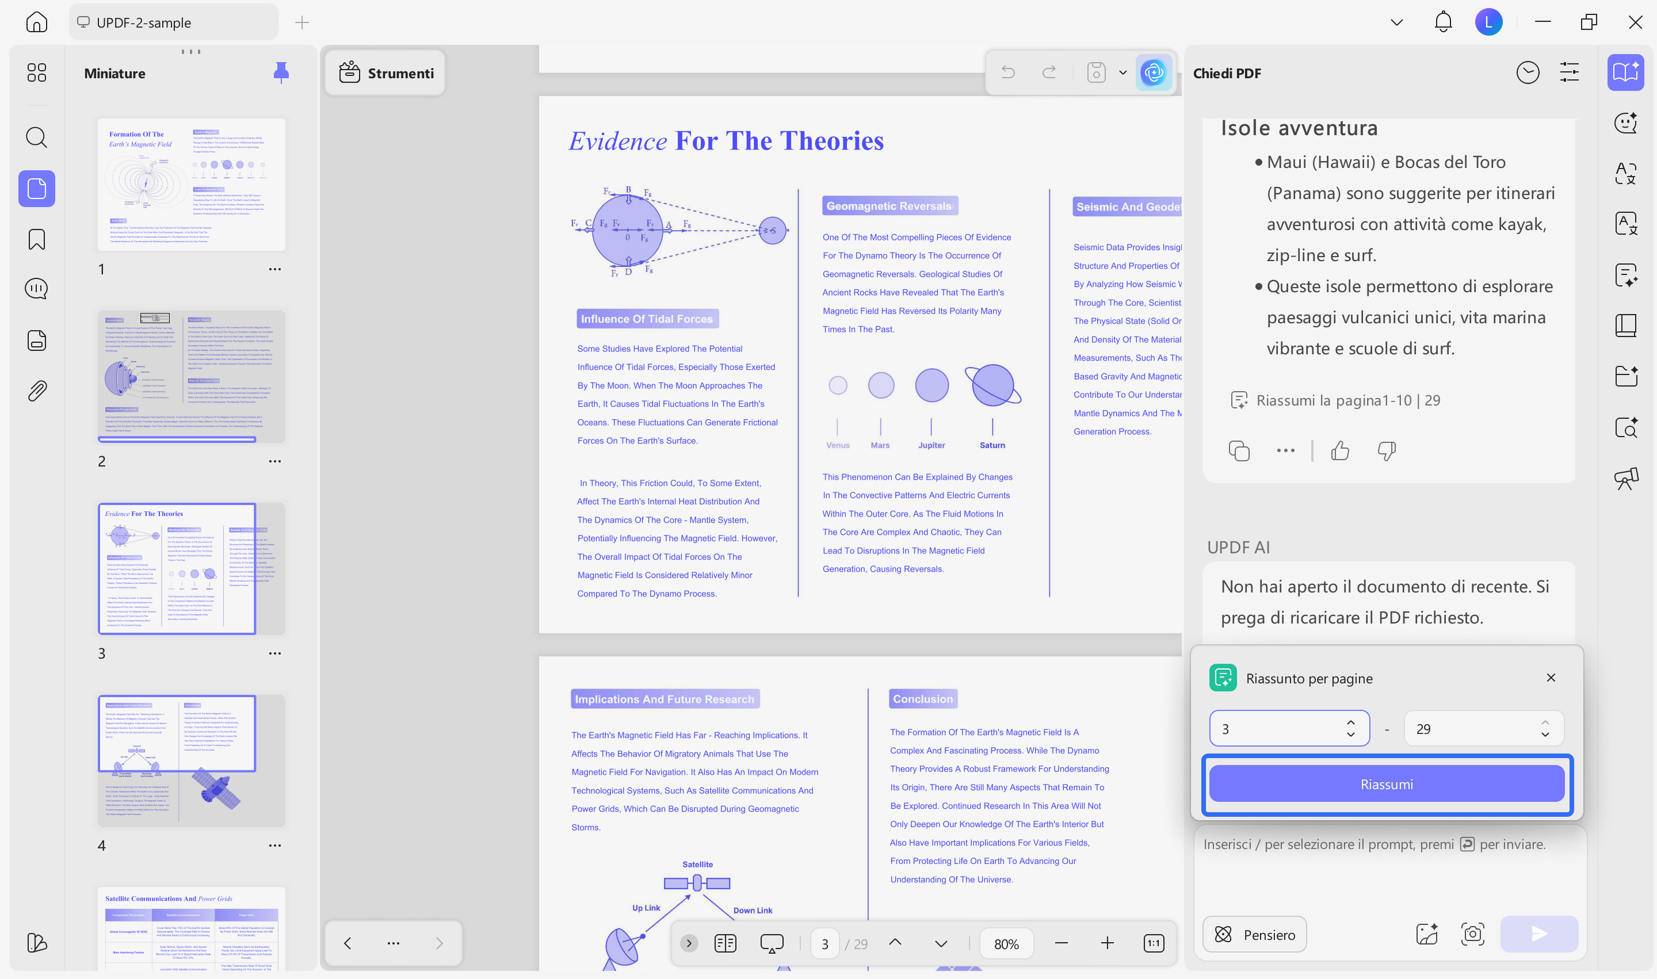Screen dimensions: 1657x979
Task: Click the Riassumi summarize button
Action: (x=1387, y=785)
